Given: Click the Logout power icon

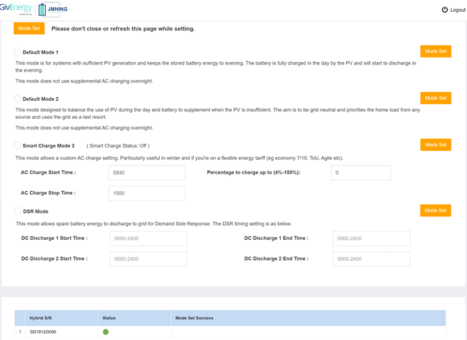Looking at the screenshot, I should point(445,10).
